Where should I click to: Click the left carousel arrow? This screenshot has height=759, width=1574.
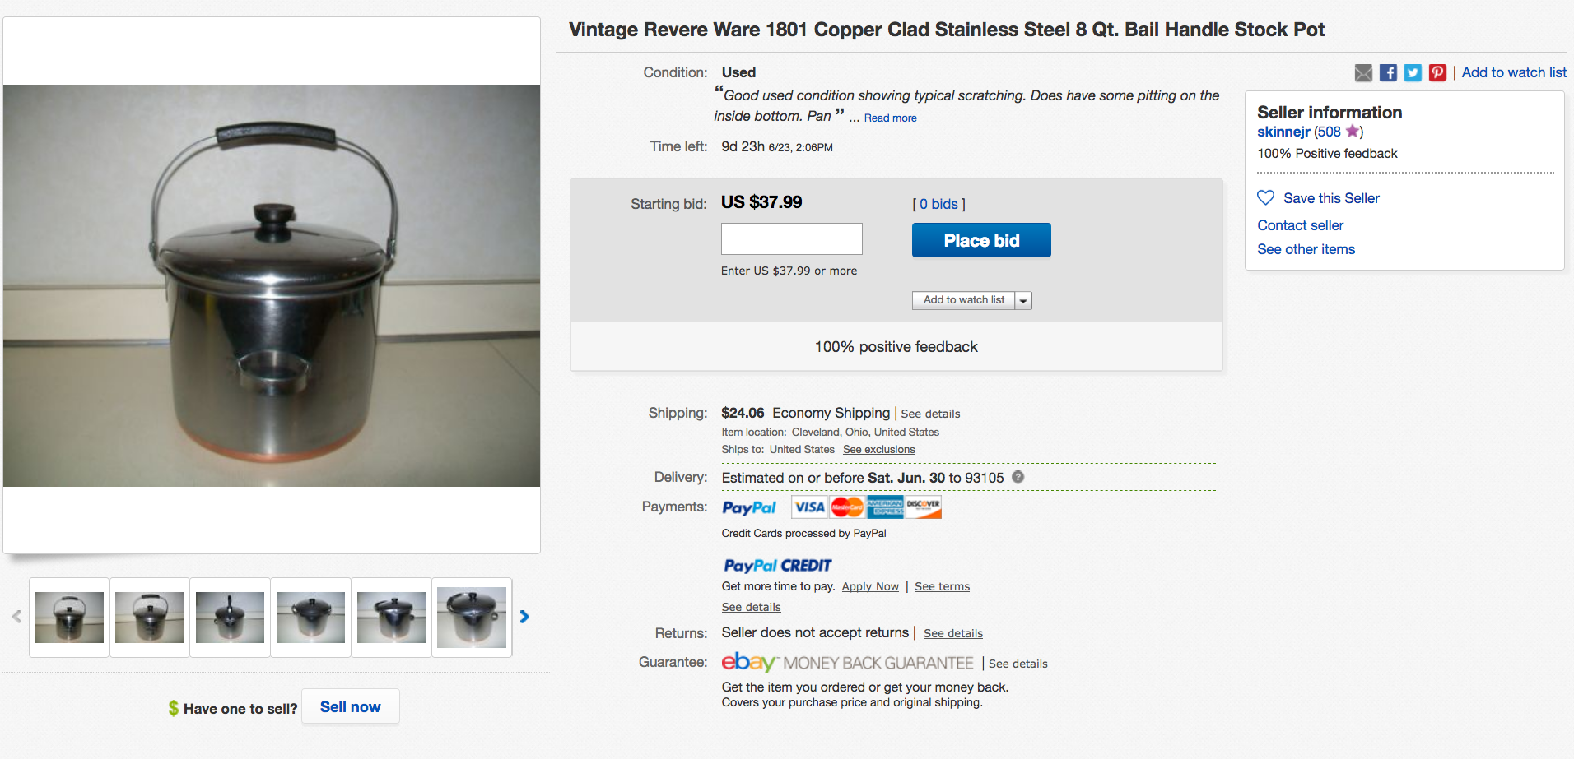(18, 617)
